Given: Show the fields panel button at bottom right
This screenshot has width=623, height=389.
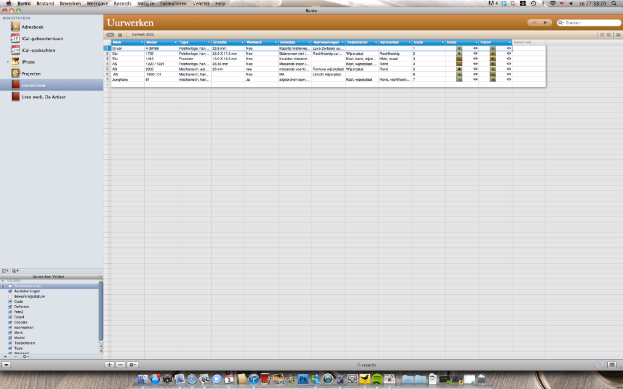Looking at the screenshot, I should 612,365.
